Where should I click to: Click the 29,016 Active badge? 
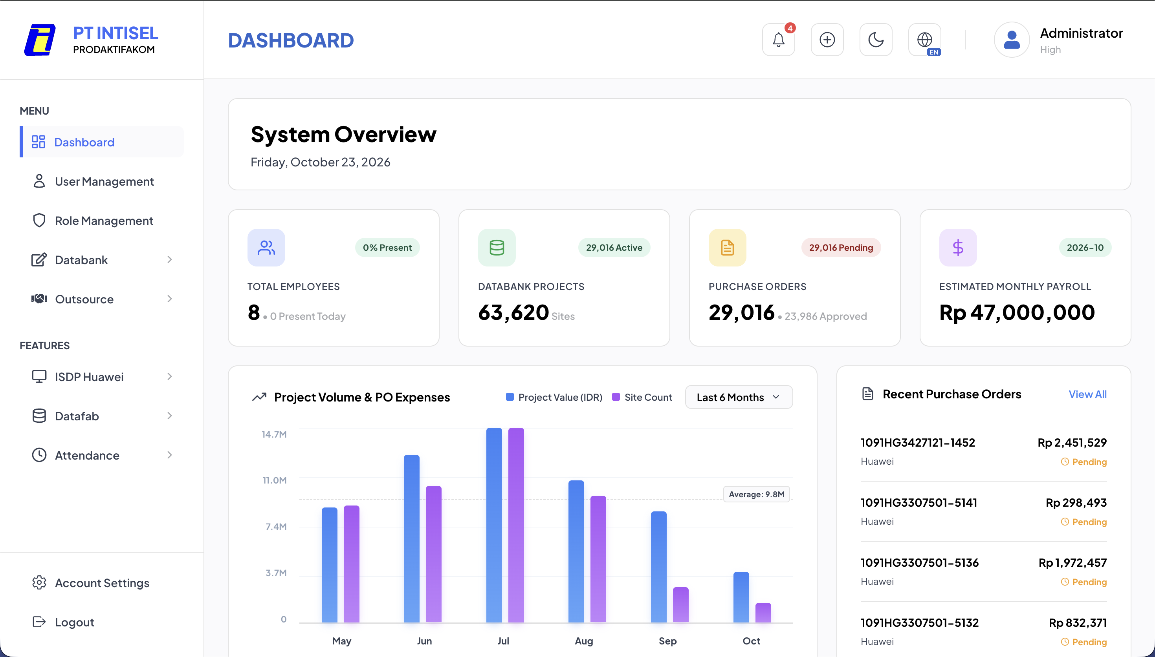pos(614,247)
